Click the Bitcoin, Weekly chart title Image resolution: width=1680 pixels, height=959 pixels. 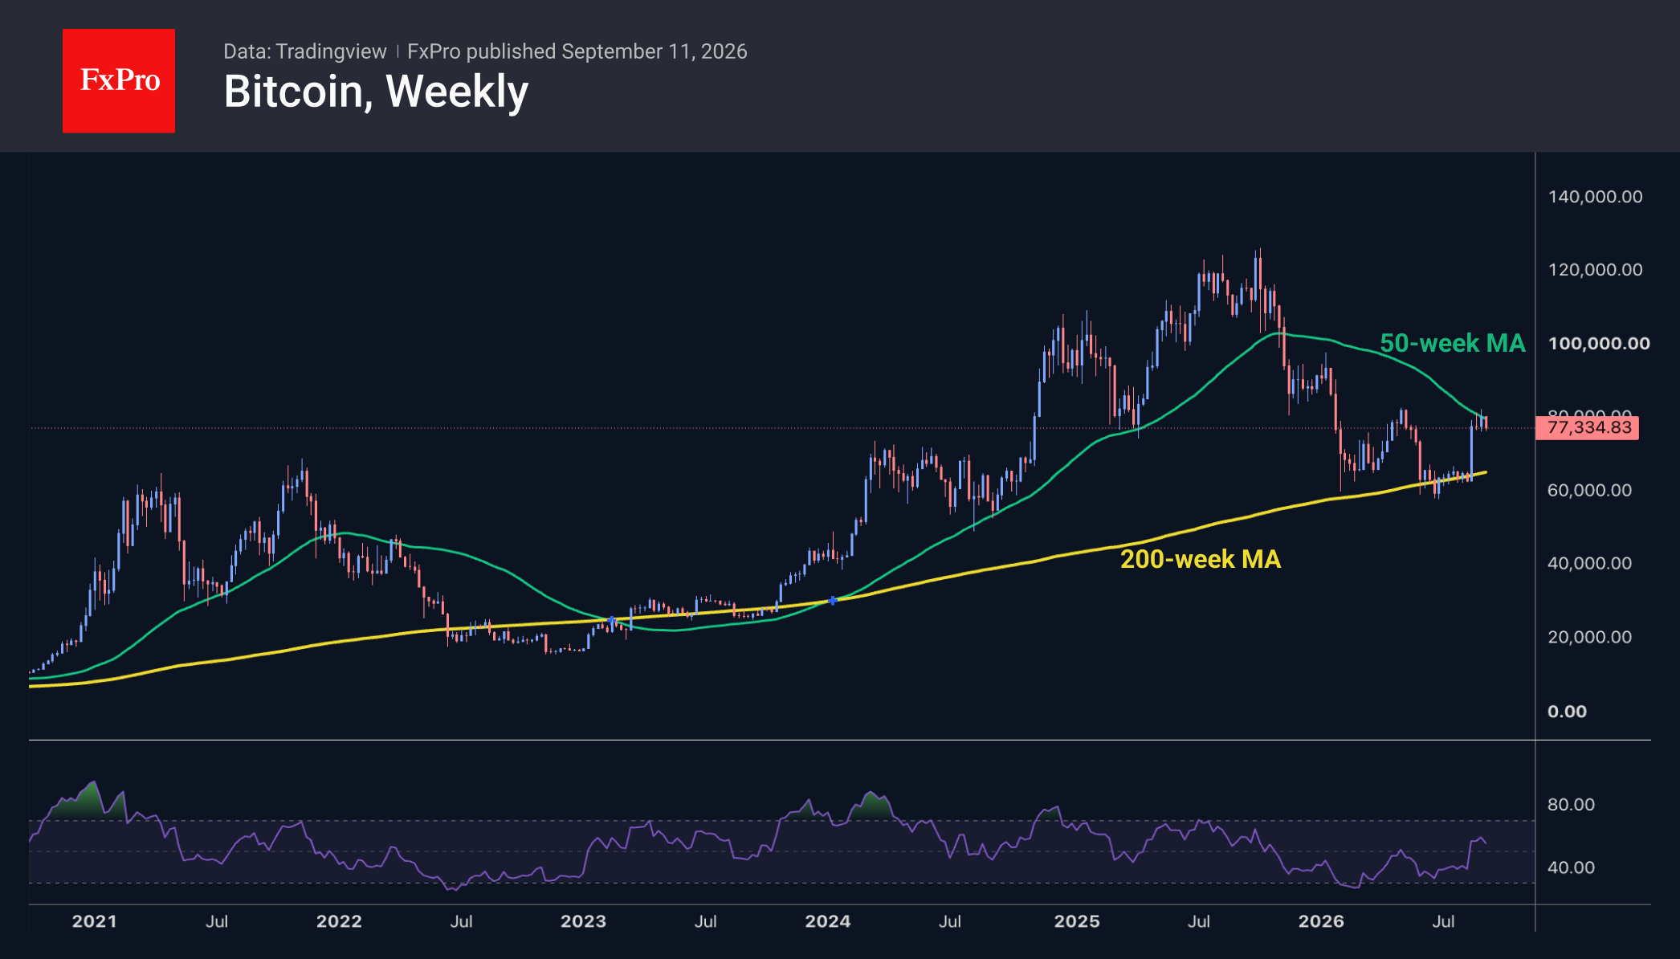[376, 92]
